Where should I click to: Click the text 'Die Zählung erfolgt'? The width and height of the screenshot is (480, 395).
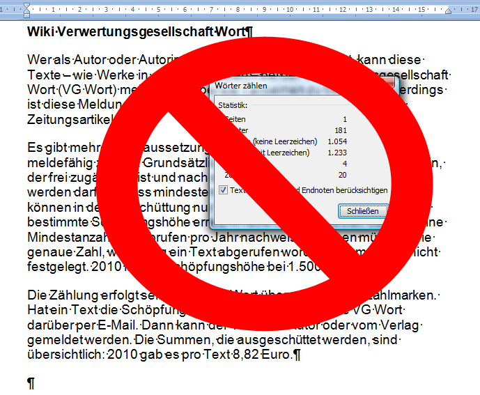click(x=84, y=295)
